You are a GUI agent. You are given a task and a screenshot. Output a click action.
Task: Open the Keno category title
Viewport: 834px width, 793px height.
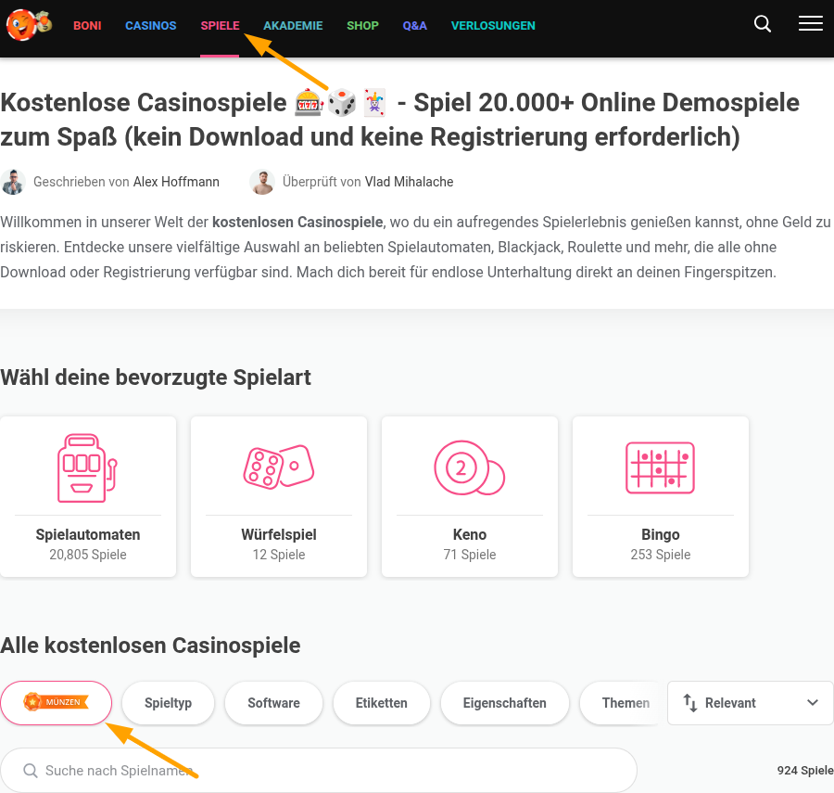(470, 534)
